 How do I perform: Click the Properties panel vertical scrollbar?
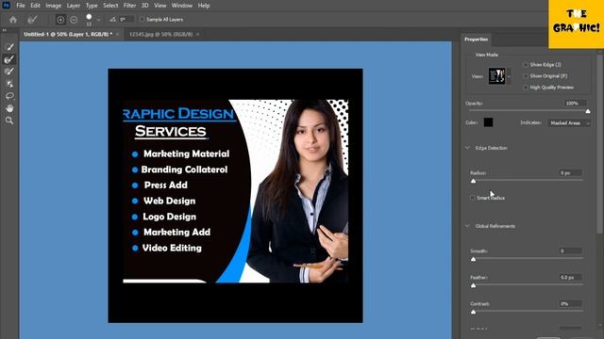click(x=599, y=143)
